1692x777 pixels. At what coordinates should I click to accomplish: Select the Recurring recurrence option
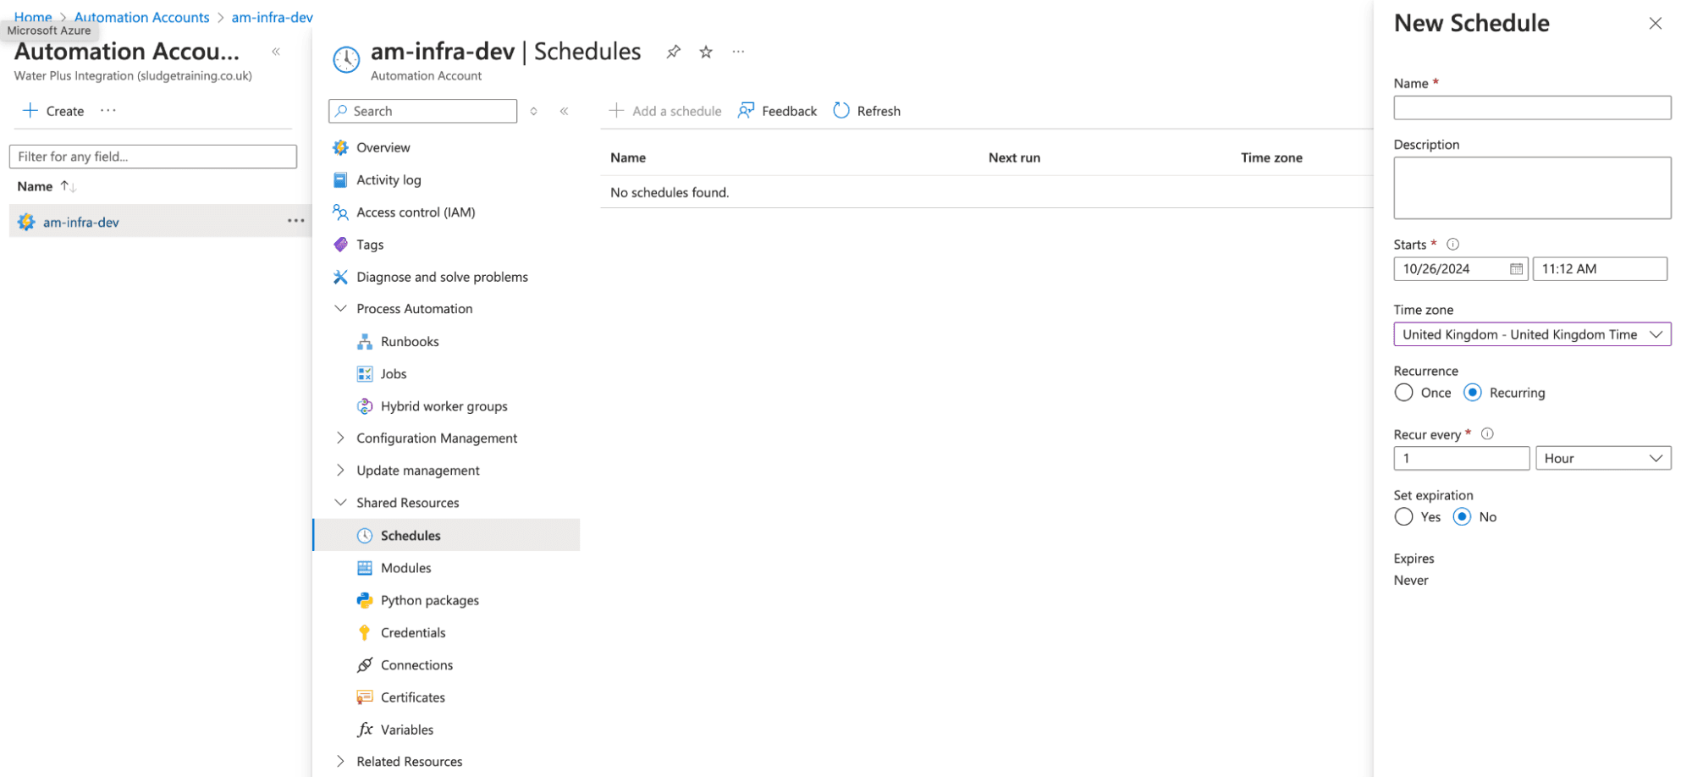1473,393
